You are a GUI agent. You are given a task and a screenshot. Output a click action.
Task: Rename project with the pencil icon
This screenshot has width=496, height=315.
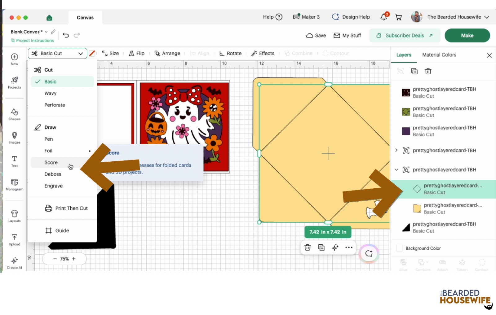[x=53, y=32]
